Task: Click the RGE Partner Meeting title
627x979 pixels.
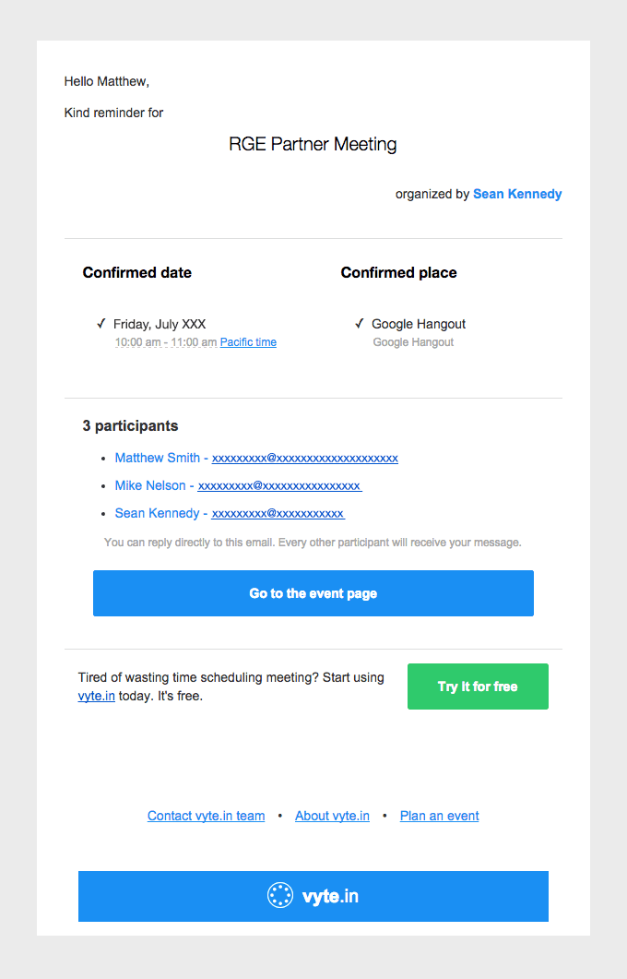Action: click(x=313, y=144)
